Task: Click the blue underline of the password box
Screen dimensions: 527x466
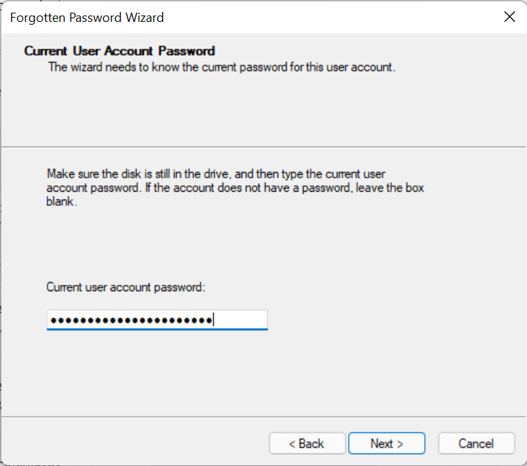Action: coord(157,329)
